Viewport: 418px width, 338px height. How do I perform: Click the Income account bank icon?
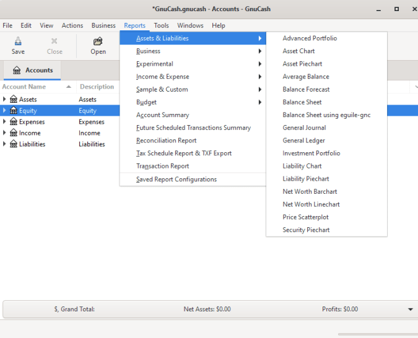click(x=14, y=133)
